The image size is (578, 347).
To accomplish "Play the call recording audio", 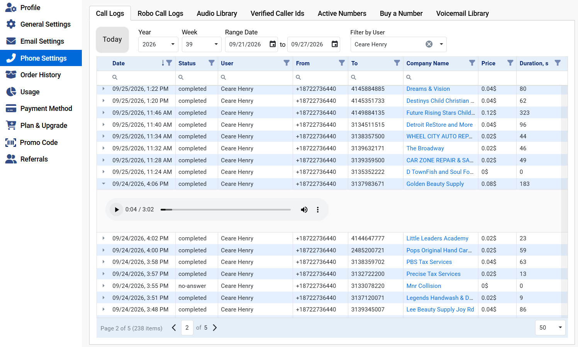I will [117, 209].
